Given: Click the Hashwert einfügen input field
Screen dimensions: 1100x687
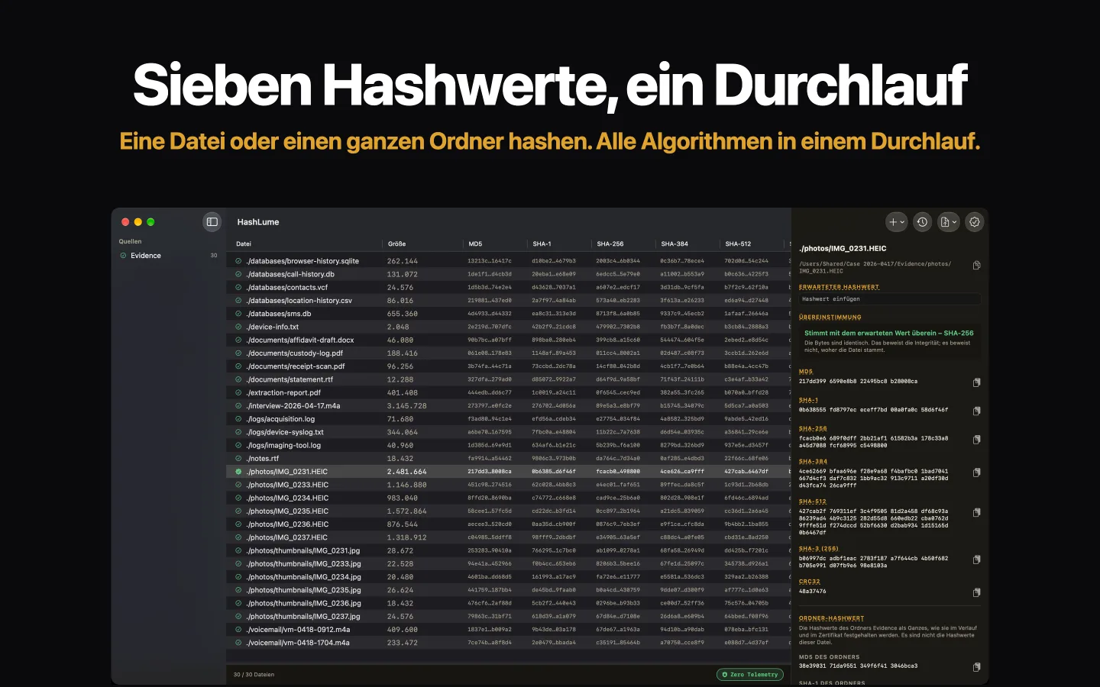Looking at the screenshot, I should (x=889, y=299).
